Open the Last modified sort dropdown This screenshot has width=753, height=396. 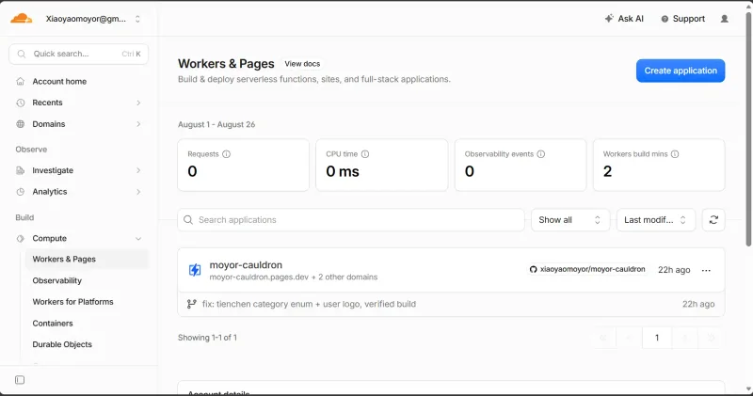(655, 220)
